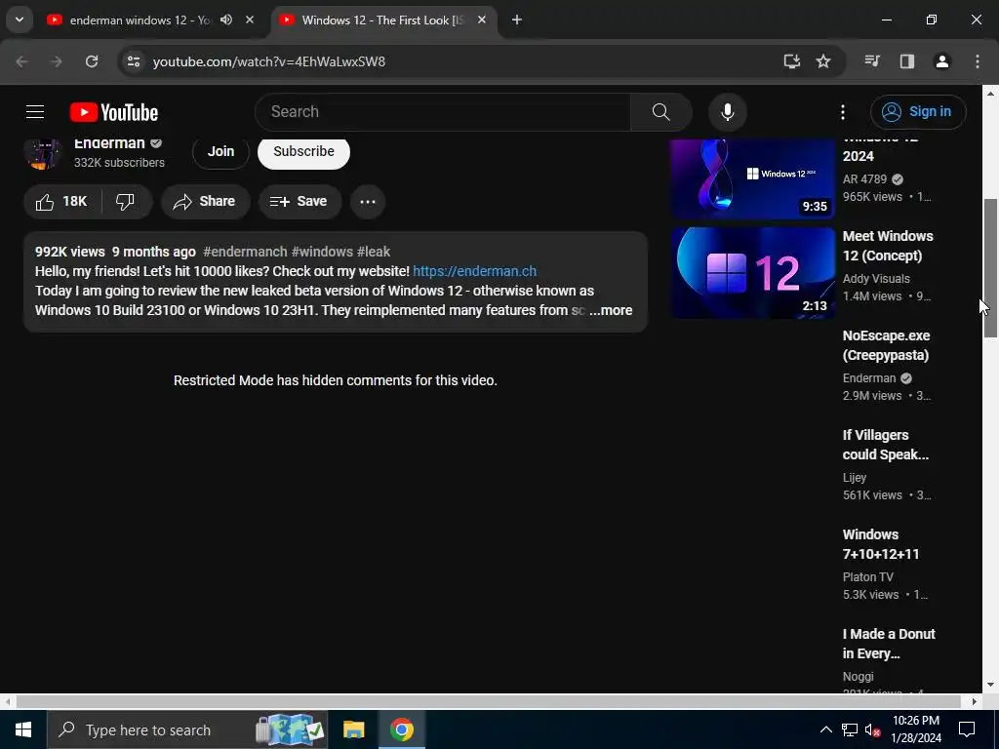This screenshot has height=749, width=999.
Task: Open YouTube settings three-dot menu
Action: coord(842,112)
